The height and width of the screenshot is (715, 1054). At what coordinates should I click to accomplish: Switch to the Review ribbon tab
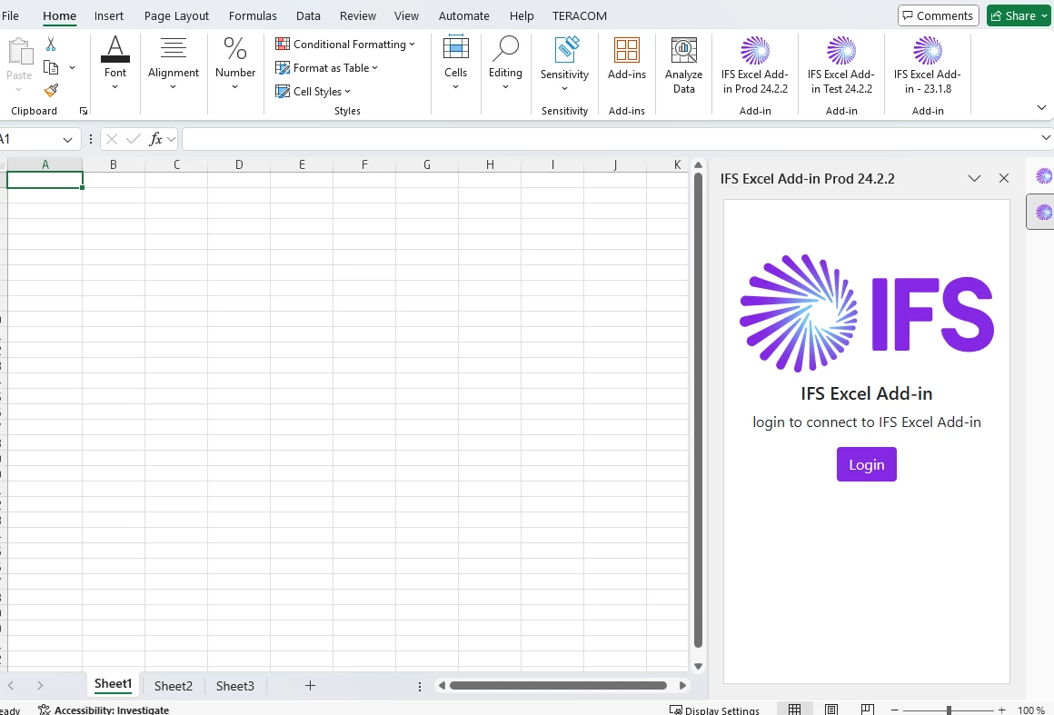(358, 15)
